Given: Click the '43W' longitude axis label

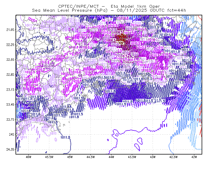Looking at the screenshot, I should pyautogui.click(x=153, y=157).
